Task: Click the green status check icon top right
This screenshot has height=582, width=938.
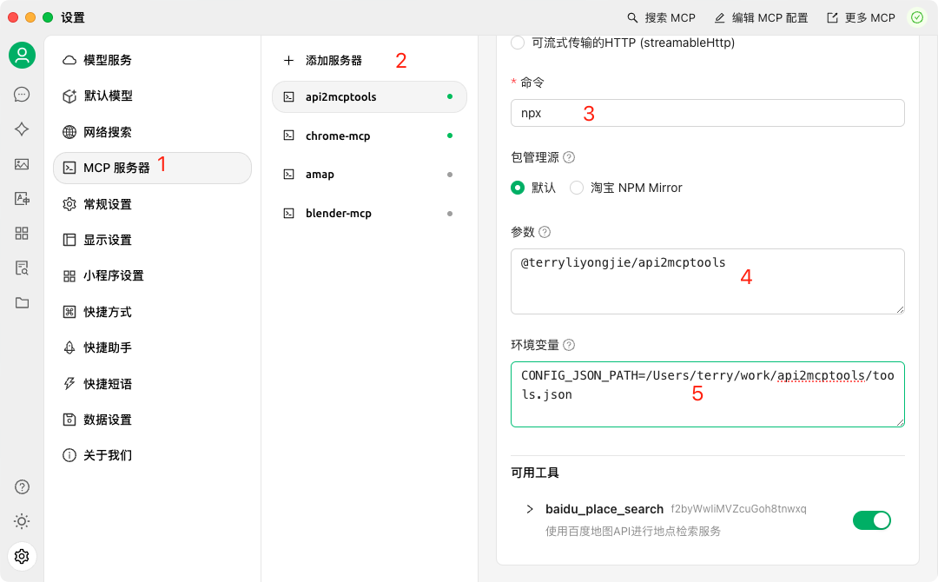Action: point(917,17)
